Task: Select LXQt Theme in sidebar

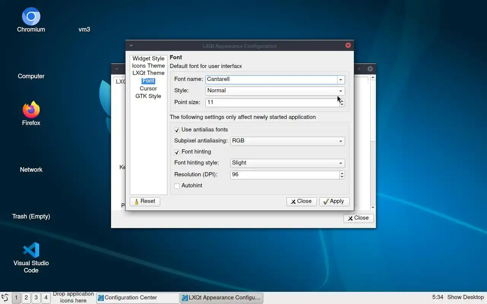Action: coord(148,73)
